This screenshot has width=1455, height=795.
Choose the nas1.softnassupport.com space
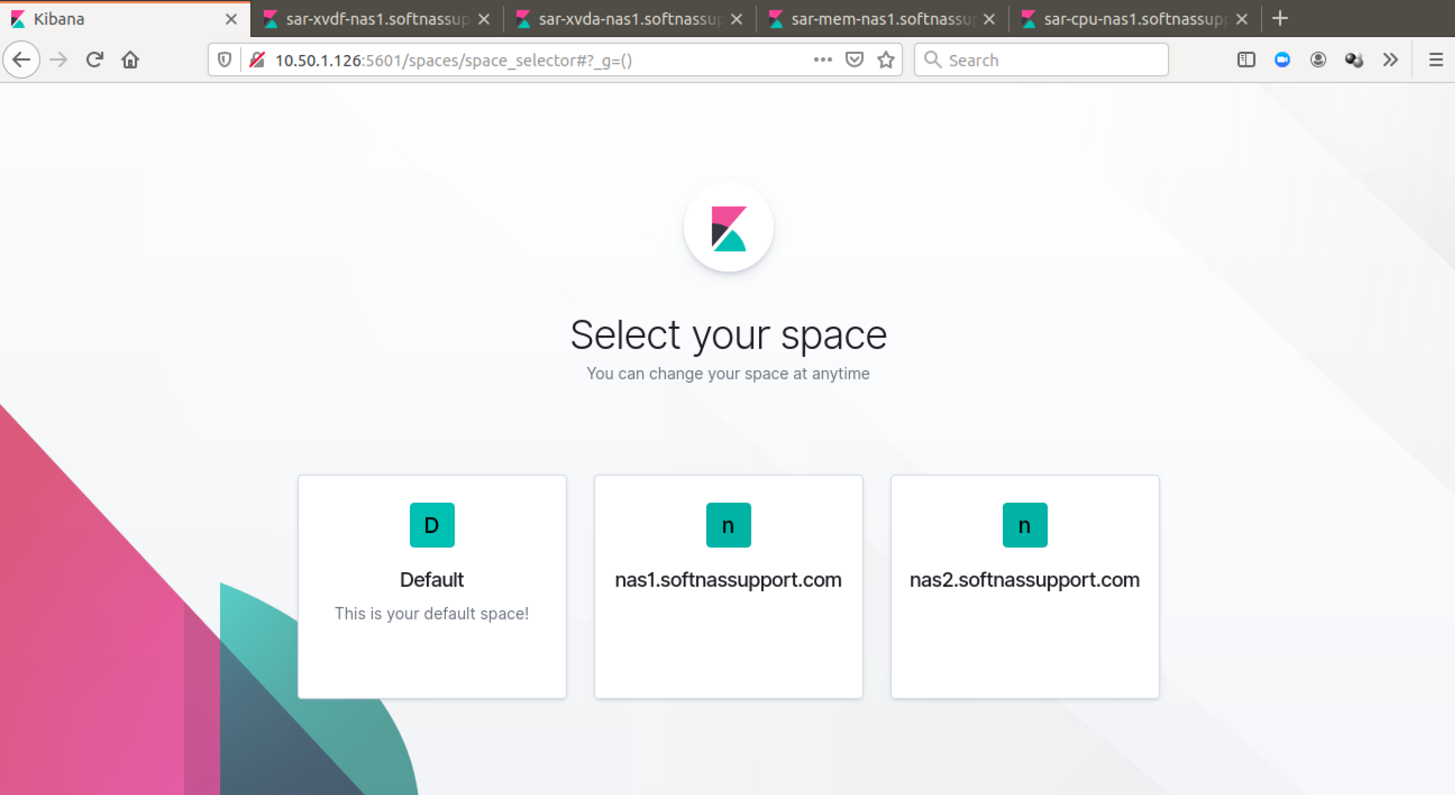(x=728, y=586)
